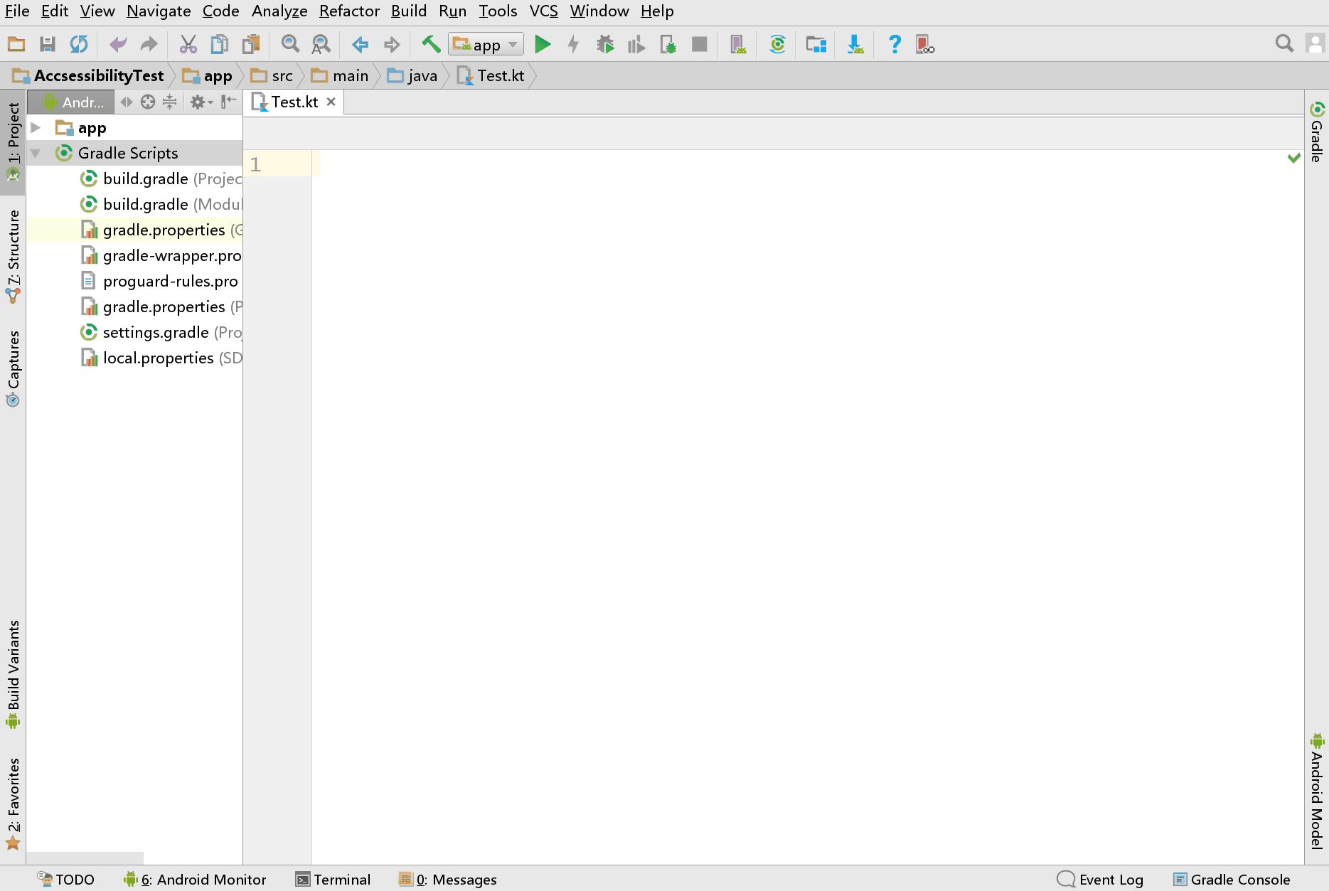Navigate back with the blue left arrow
1329x891 pixels.
coord(361,45)
